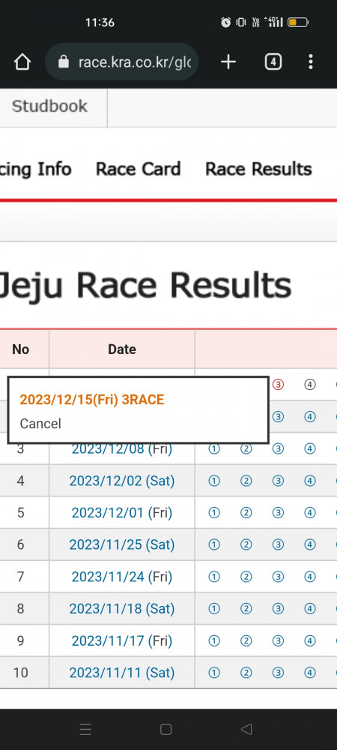Open the Race Results menu
Screen dimensions: 337x750
click(x=258, y=169)
